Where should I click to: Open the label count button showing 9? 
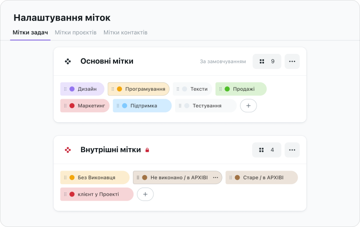(x=267, y=61)
